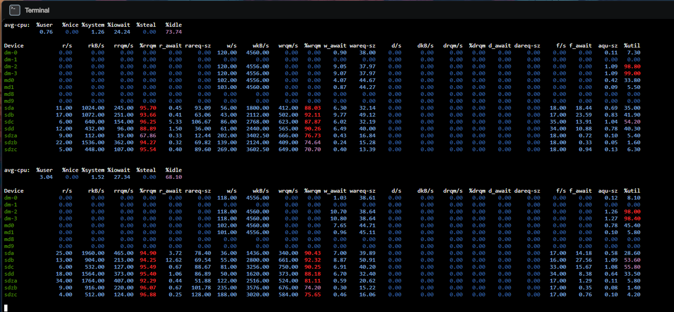Click the %util value 7.30 for dm-0
Viewport: 674px width, 312px height.
[x=634, y=53]
